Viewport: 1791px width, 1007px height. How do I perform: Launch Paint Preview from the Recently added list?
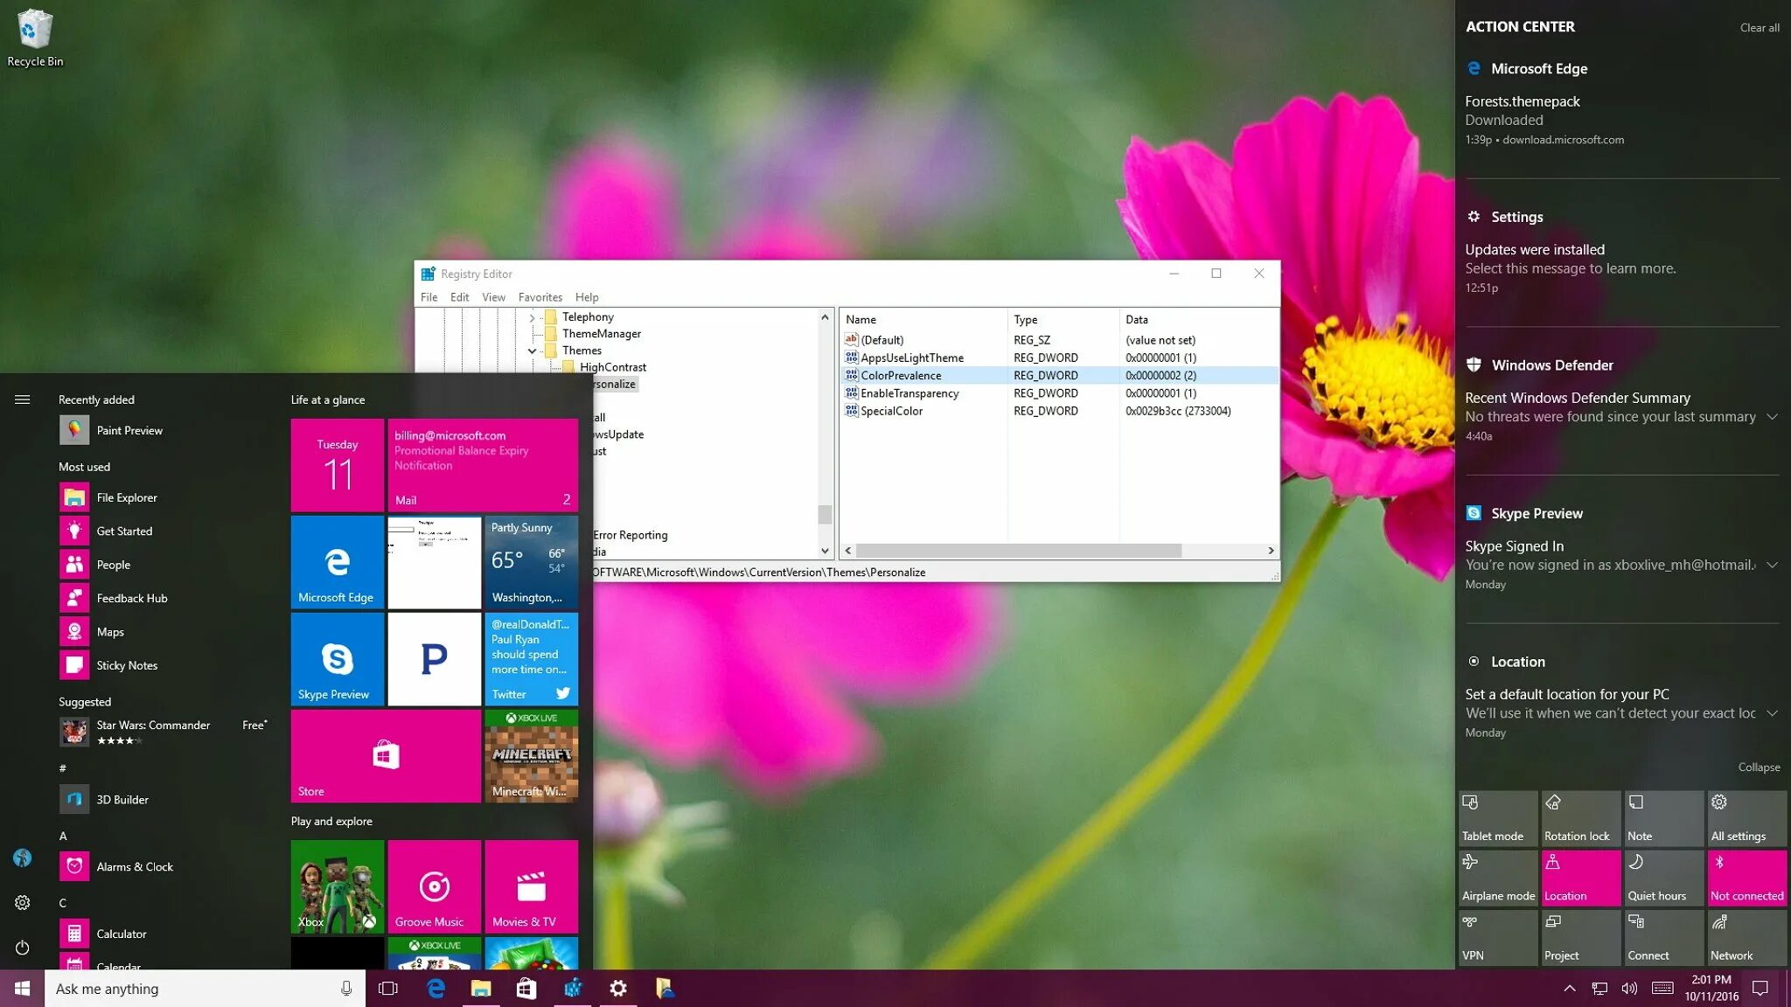point(129,430)
